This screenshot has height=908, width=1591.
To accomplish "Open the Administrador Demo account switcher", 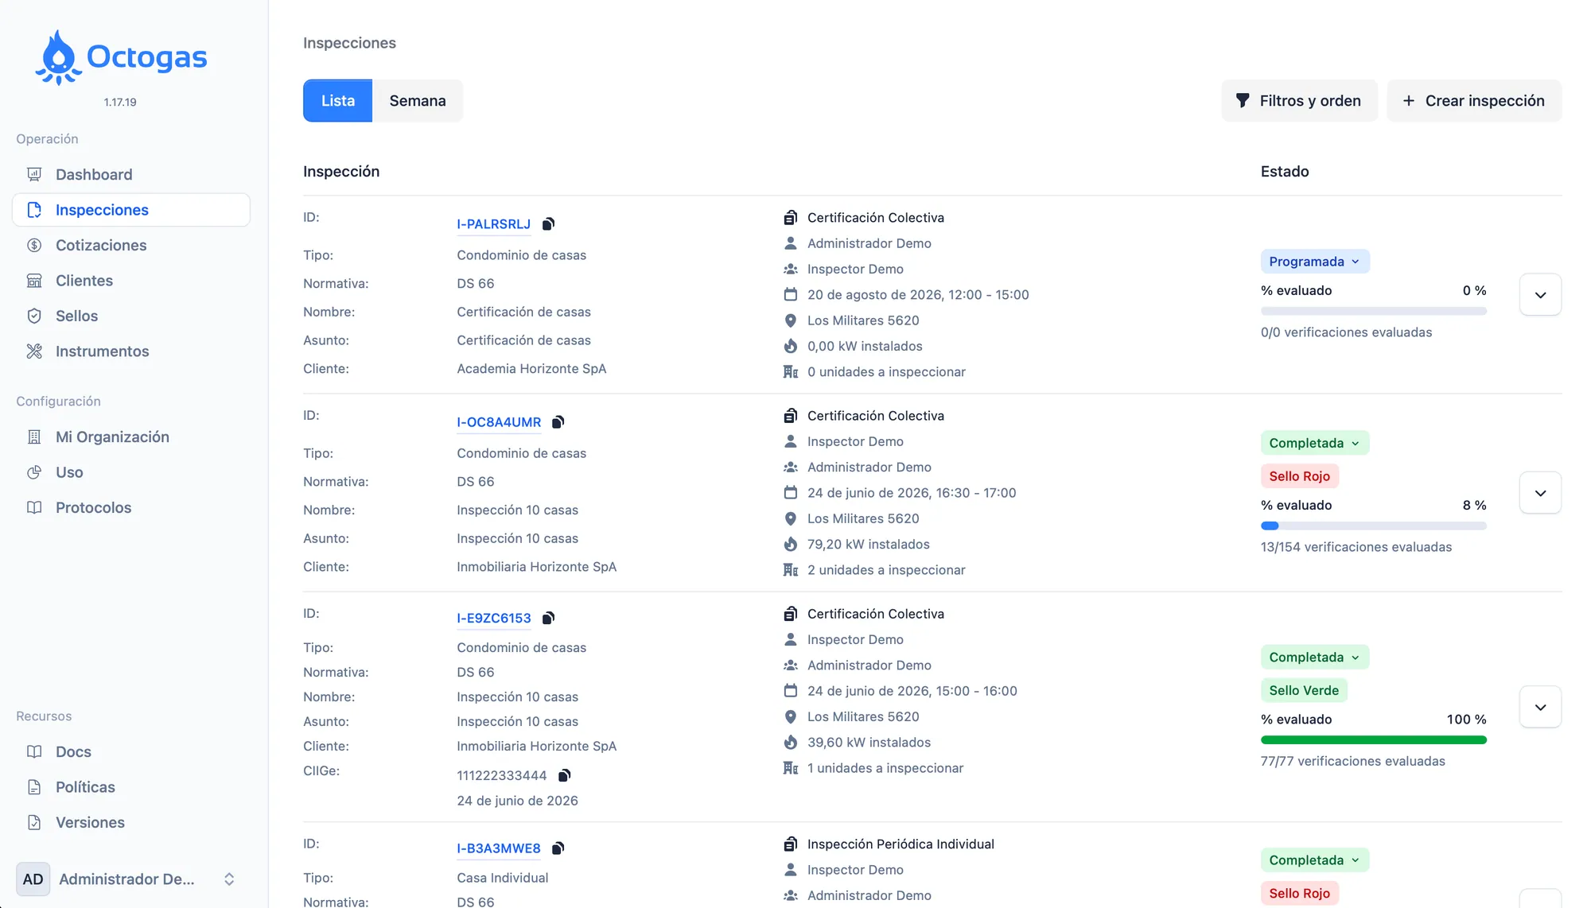I will (131, 879).
